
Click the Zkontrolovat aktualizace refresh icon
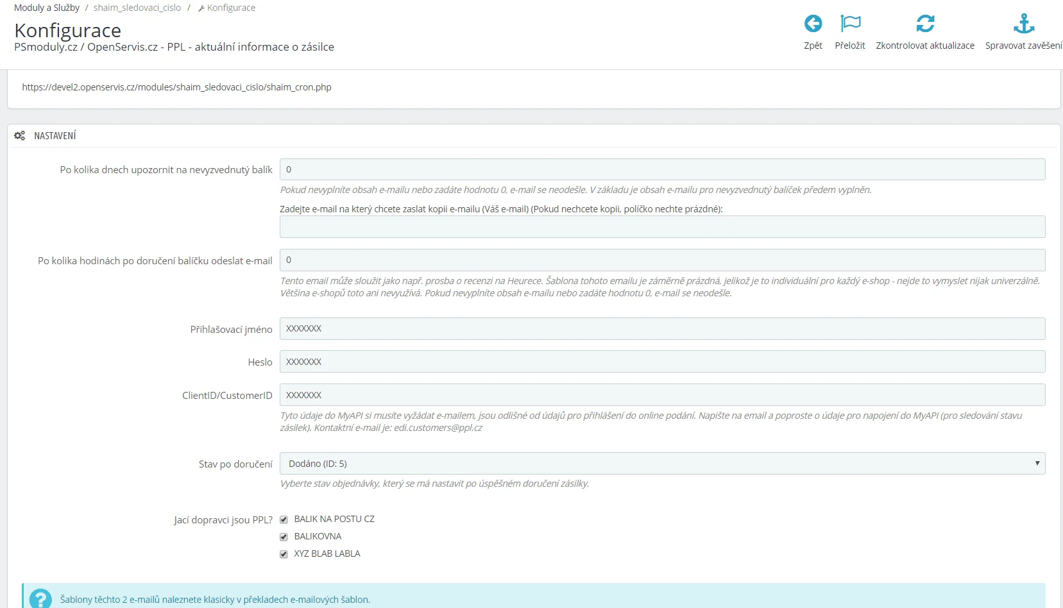[924, 24]
